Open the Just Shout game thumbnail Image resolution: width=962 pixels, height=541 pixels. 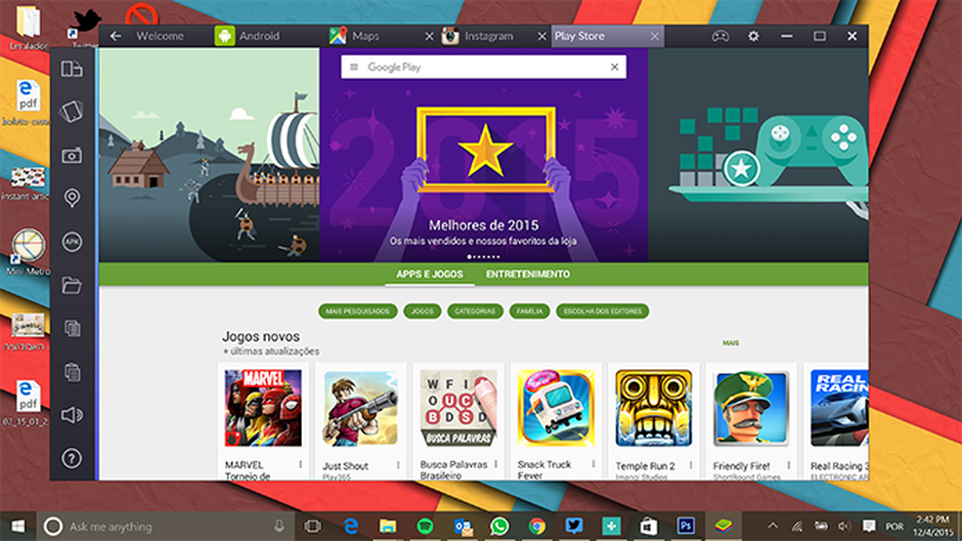click(361, 407)
